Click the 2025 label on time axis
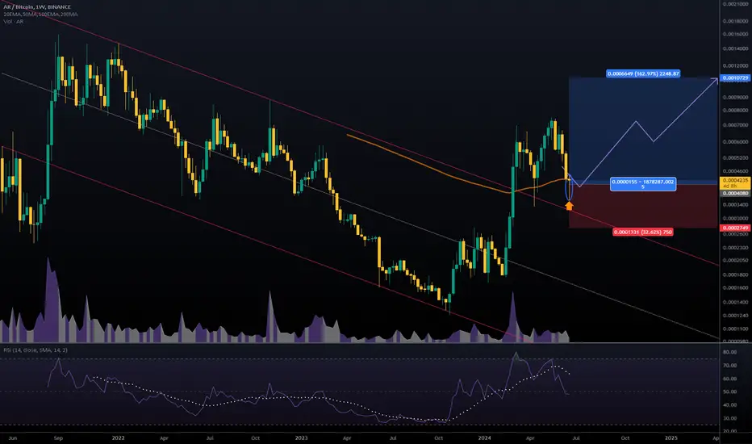The image size is (752, 444). click(671, 438)
